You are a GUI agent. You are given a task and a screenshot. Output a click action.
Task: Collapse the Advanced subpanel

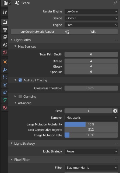(x=15, y=103)
